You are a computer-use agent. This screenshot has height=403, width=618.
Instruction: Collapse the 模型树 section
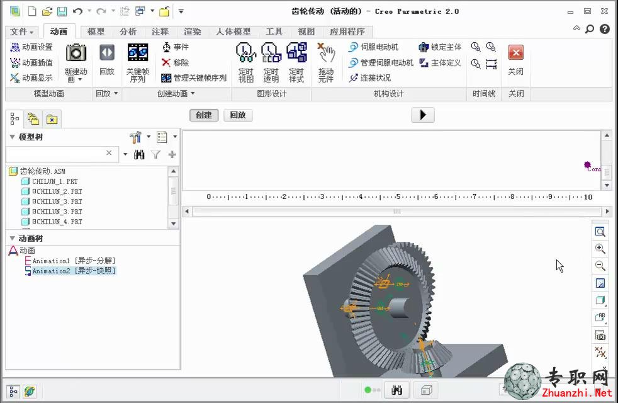pyautogui.click(x=12, y=137)
